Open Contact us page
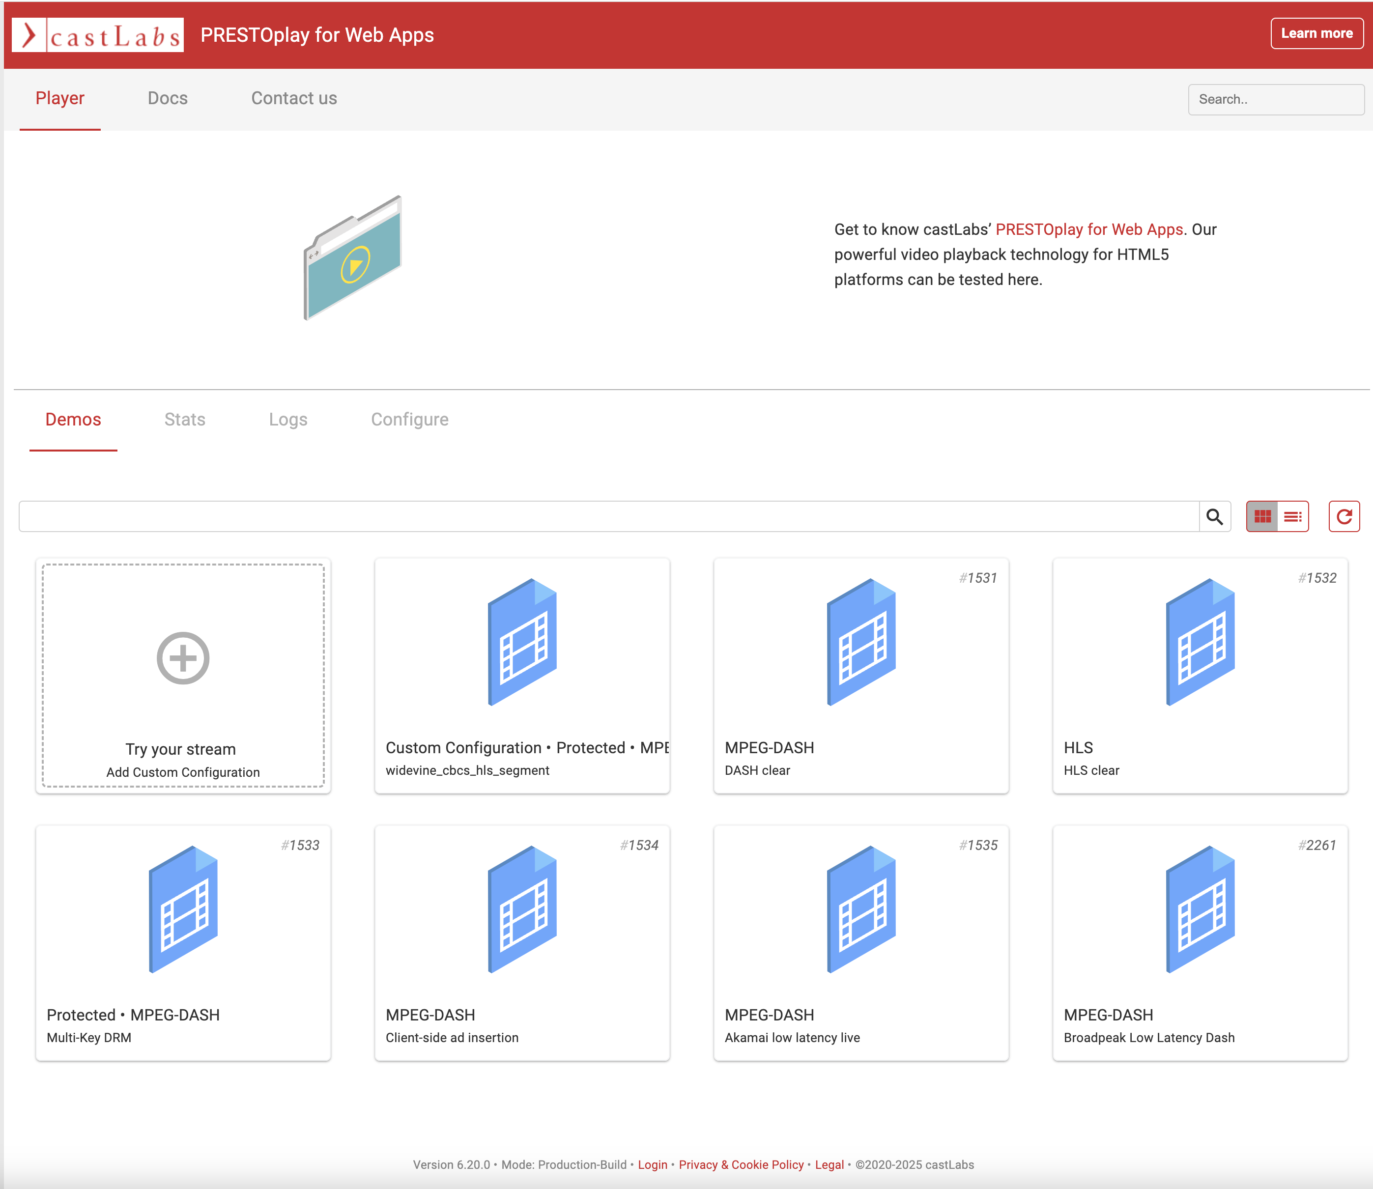Image resolution: width=1373 pixels, height=1189 pixels. [293, 98]
